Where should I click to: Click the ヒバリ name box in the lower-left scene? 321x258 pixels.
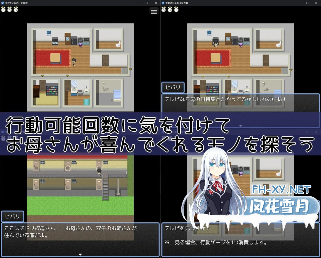pos(13,216)
